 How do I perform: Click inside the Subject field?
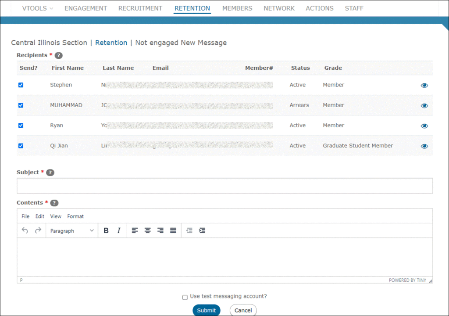click(x=224, y=186)
